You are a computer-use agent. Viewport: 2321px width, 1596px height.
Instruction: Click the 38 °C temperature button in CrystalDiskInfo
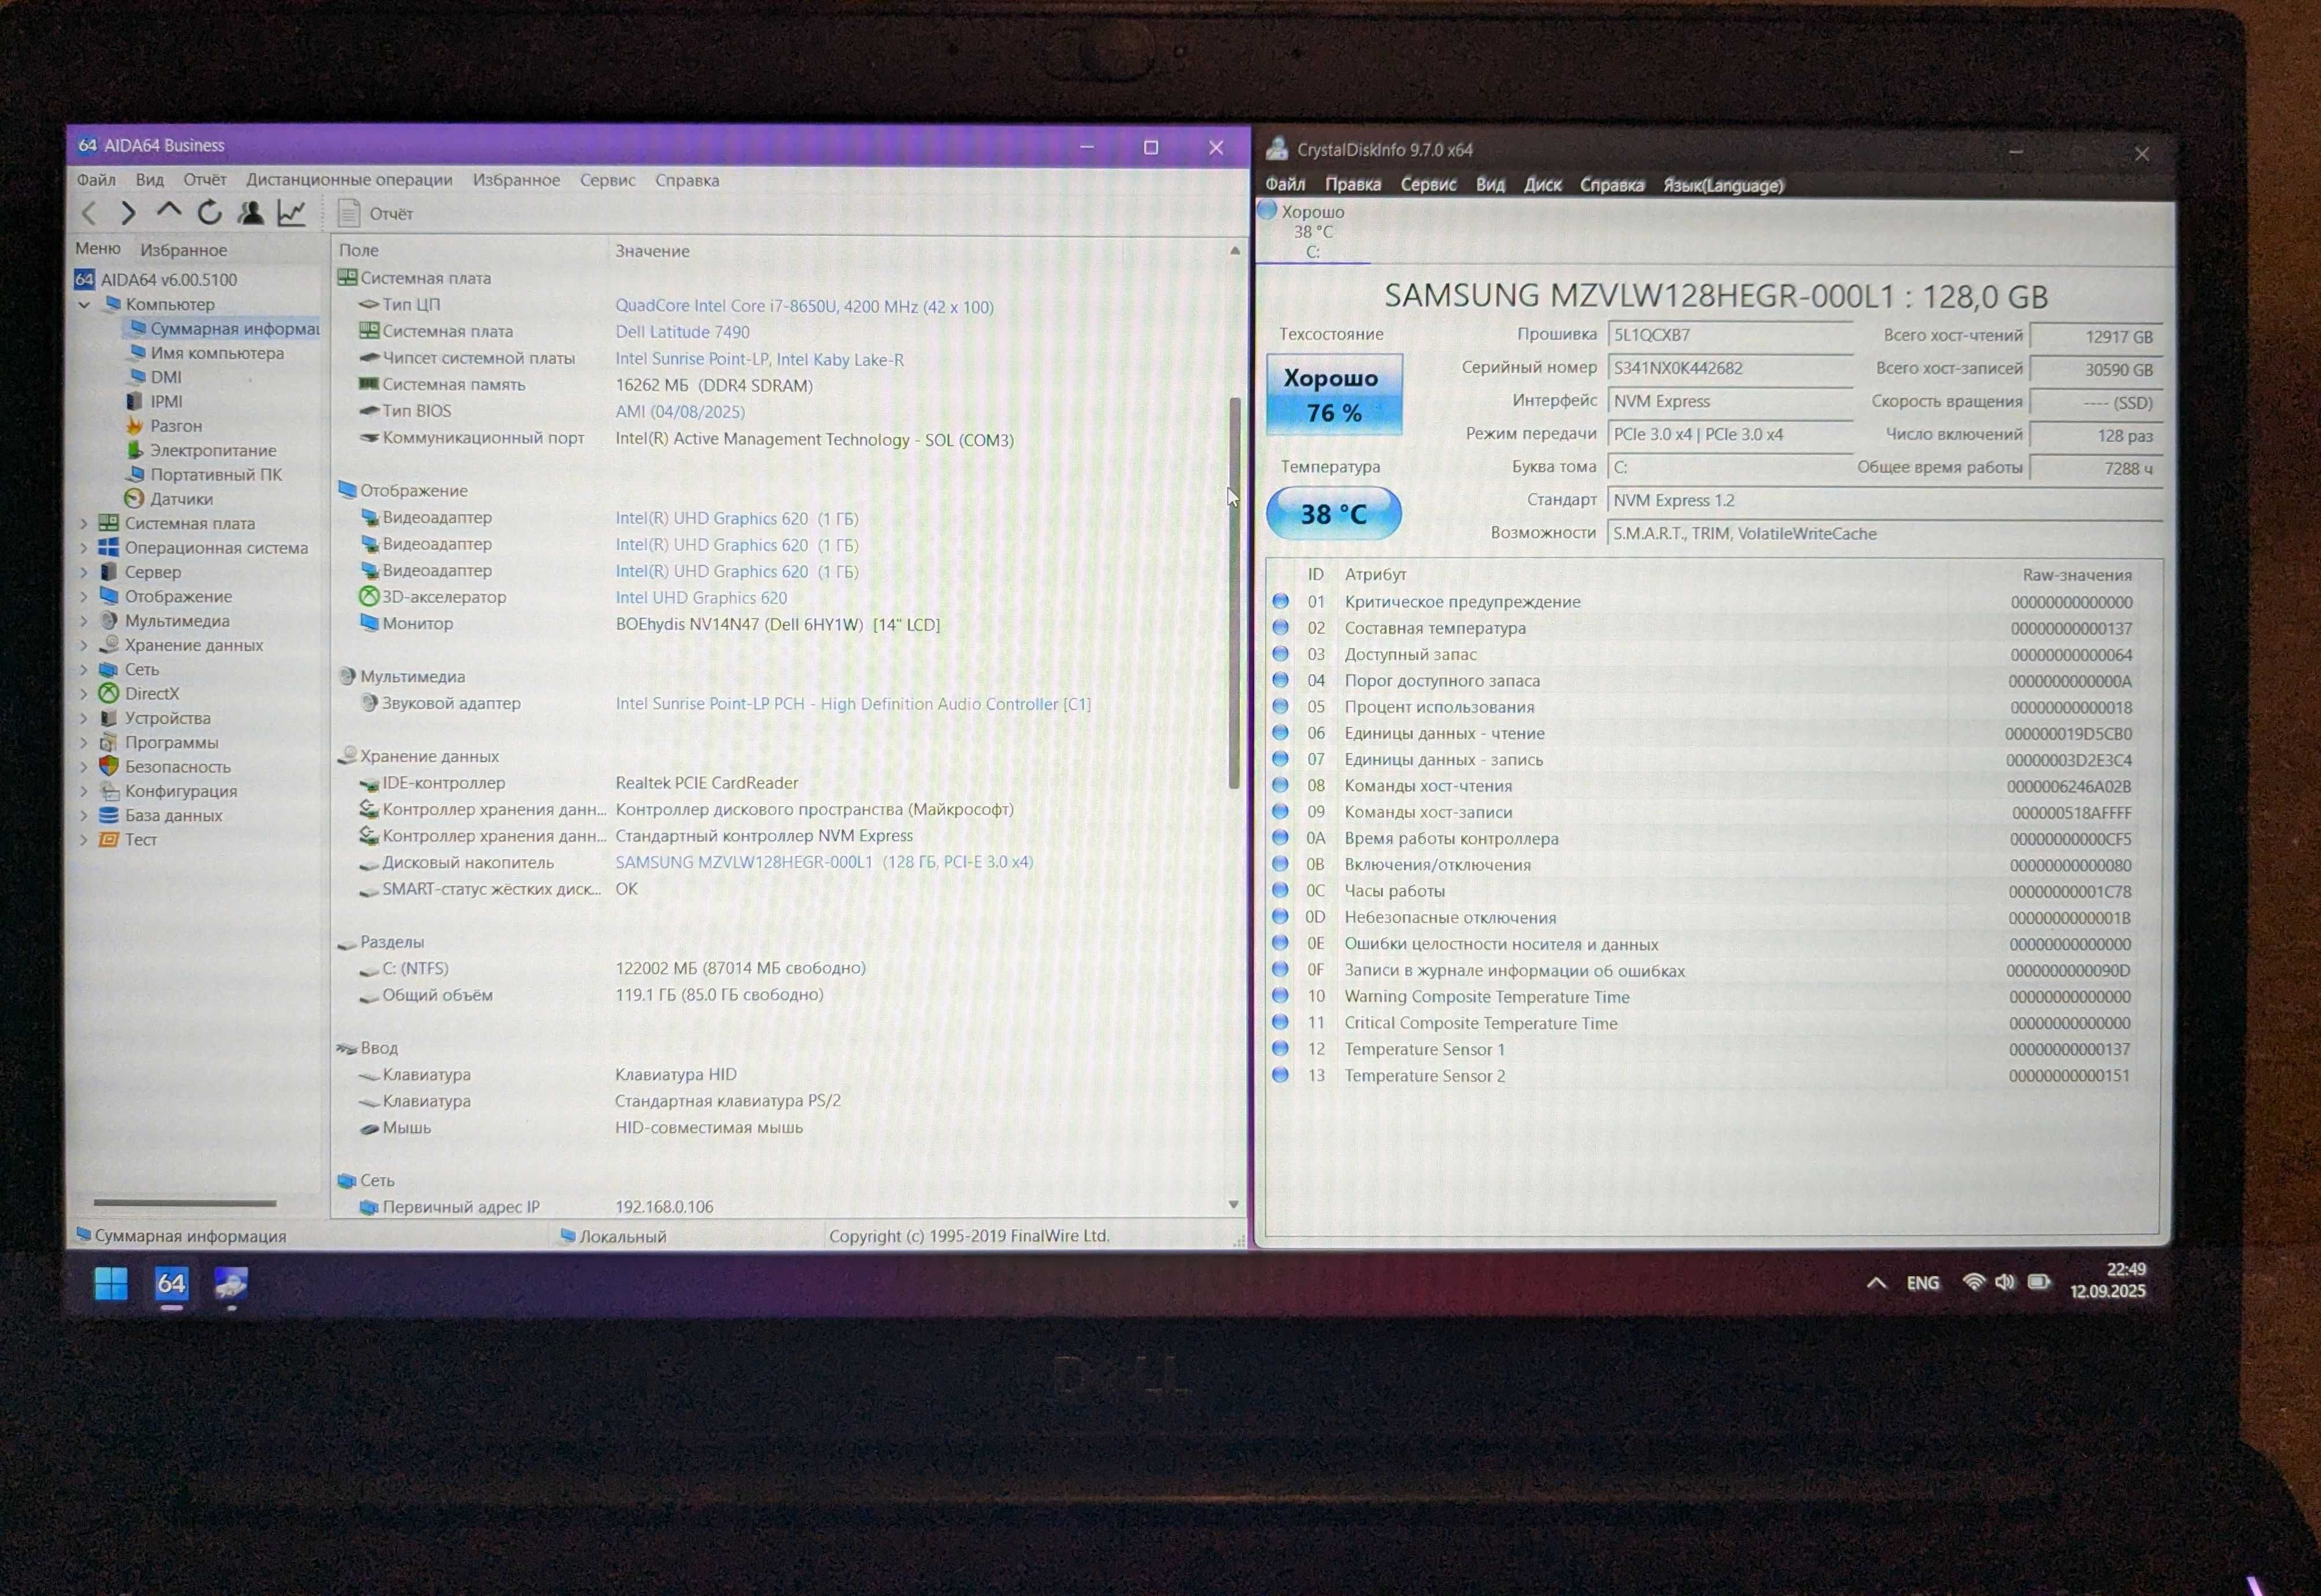1333,513
